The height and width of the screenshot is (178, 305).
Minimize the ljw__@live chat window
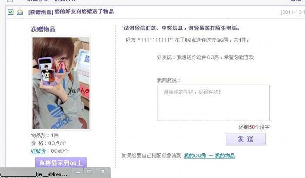pos(78,172)
